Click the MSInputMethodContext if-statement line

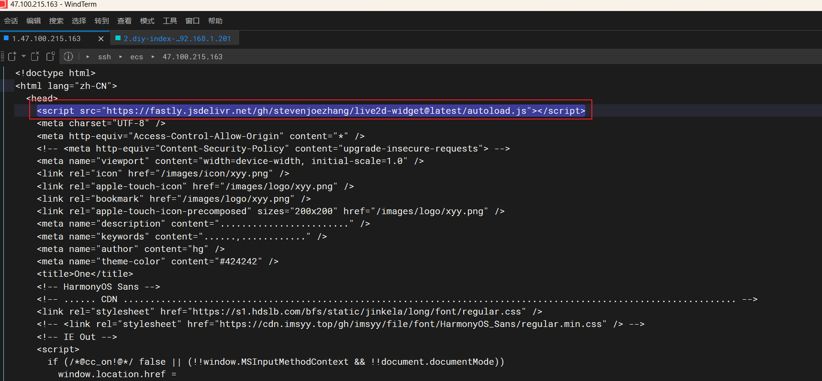point(276,362)
